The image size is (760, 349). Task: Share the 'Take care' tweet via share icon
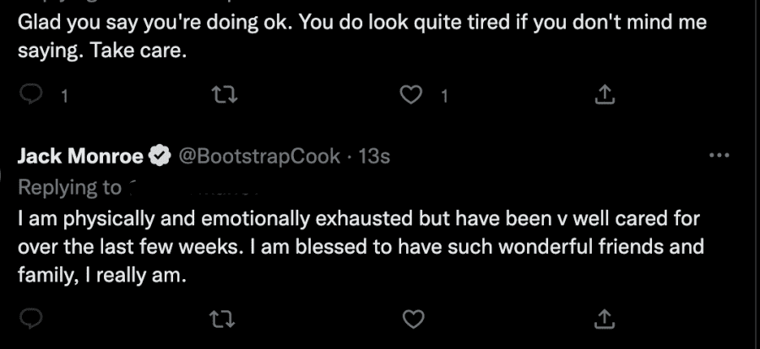coord(605,95)
